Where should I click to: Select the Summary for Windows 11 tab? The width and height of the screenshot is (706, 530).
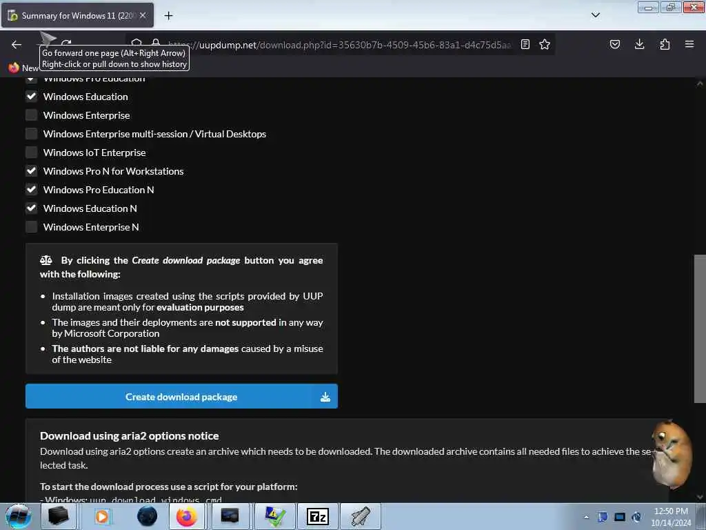pyautogui.click(x=77, y=15)
